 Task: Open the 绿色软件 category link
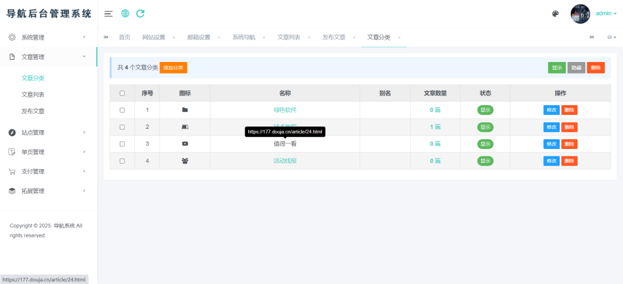(x=285, y=110)
